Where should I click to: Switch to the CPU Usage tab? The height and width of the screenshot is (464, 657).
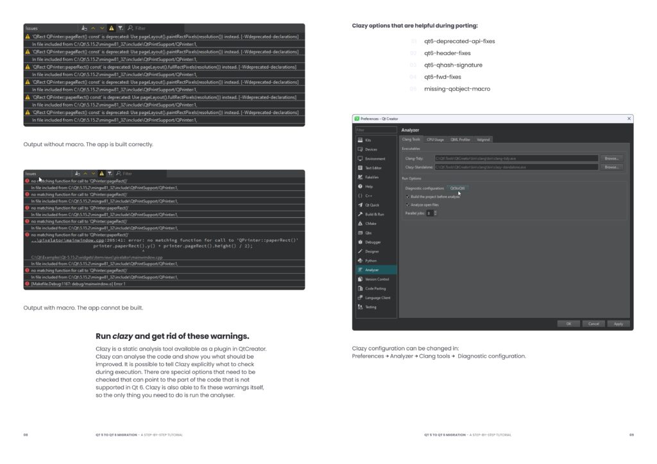(x=434, y=139)
